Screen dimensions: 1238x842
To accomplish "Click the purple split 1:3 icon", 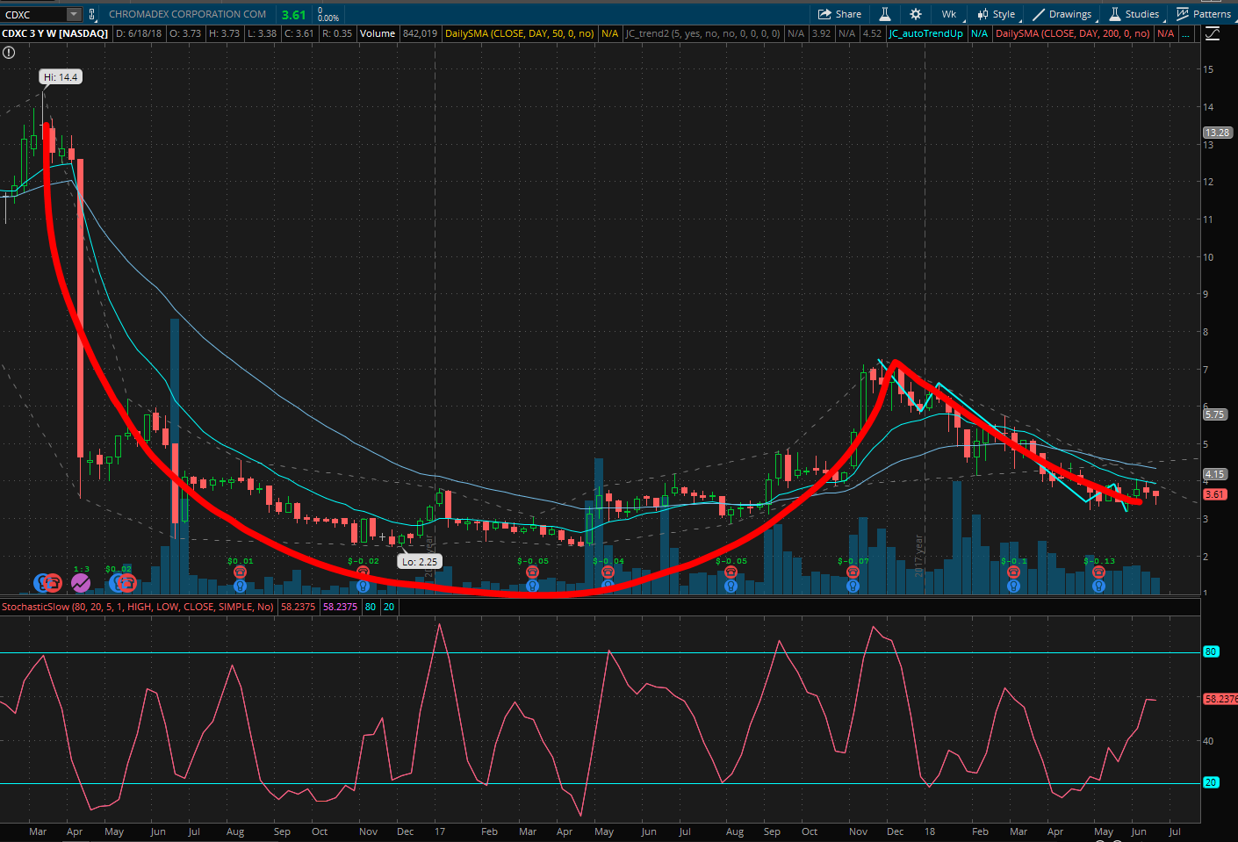I will point(81,582).
